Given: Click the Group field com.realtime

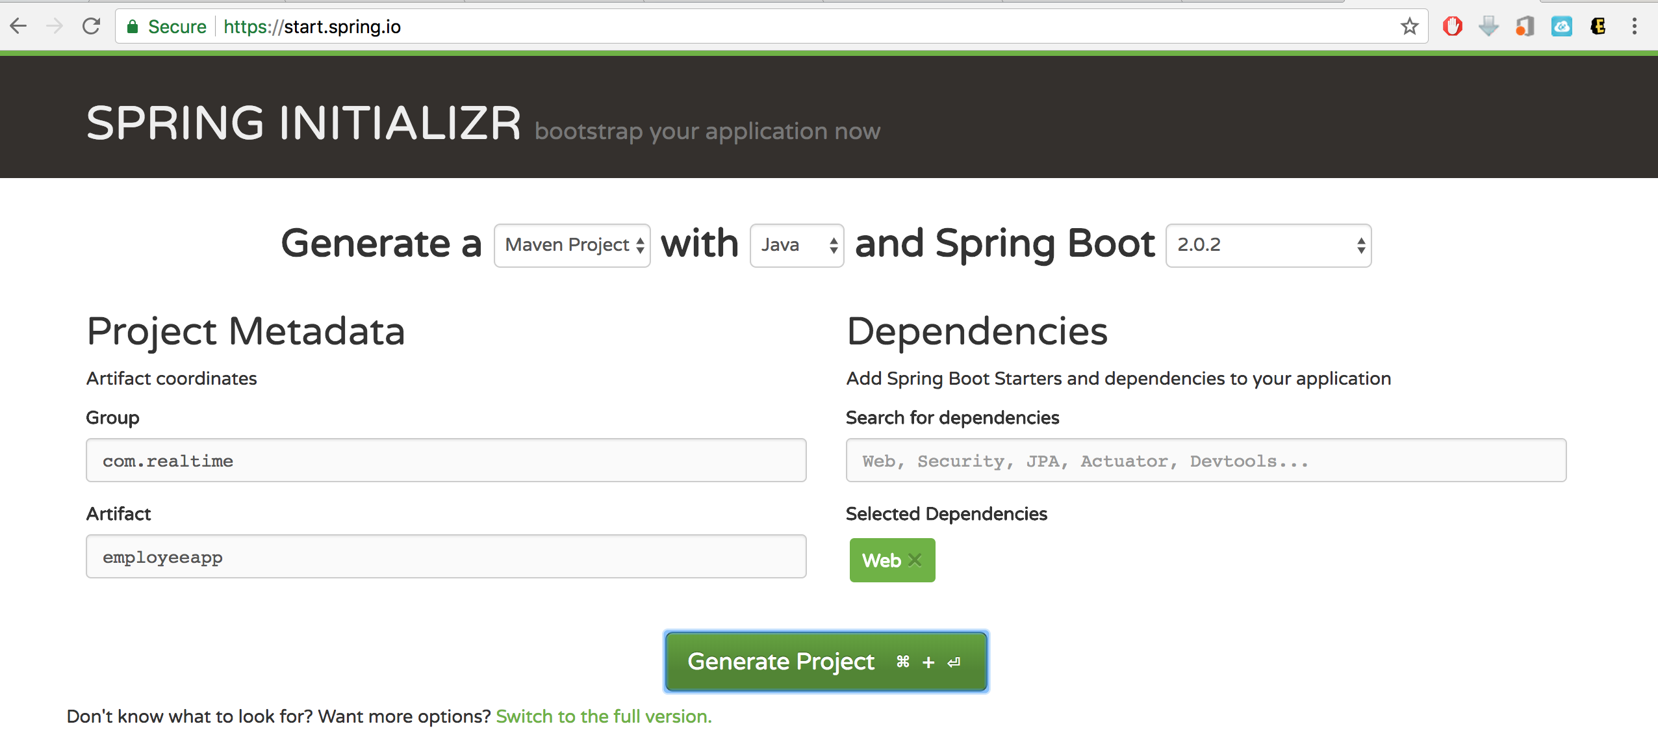Looking at the screenshot, I should pos(446,461).
